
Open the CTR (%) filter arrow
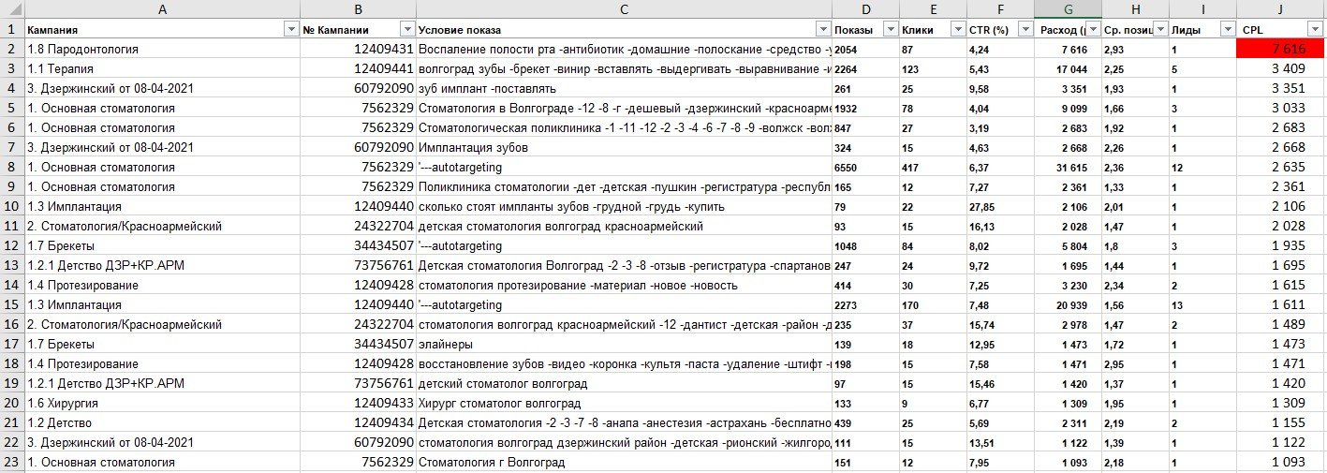point(1025,30)
